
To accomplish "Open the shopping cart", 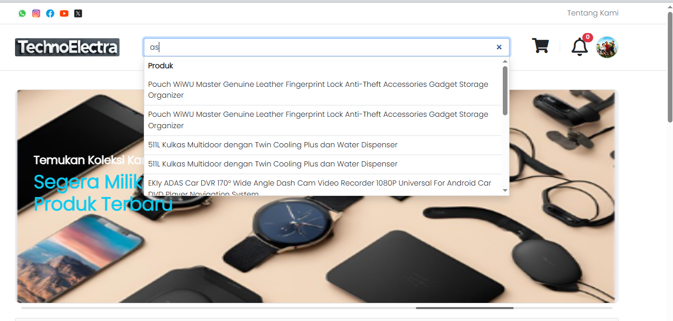I will [541, 46].
